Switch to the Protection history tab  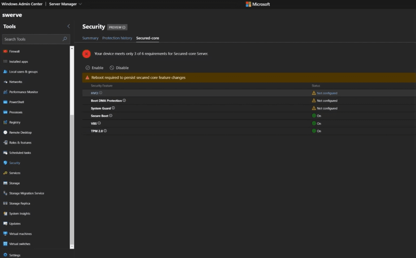[117, 38]
